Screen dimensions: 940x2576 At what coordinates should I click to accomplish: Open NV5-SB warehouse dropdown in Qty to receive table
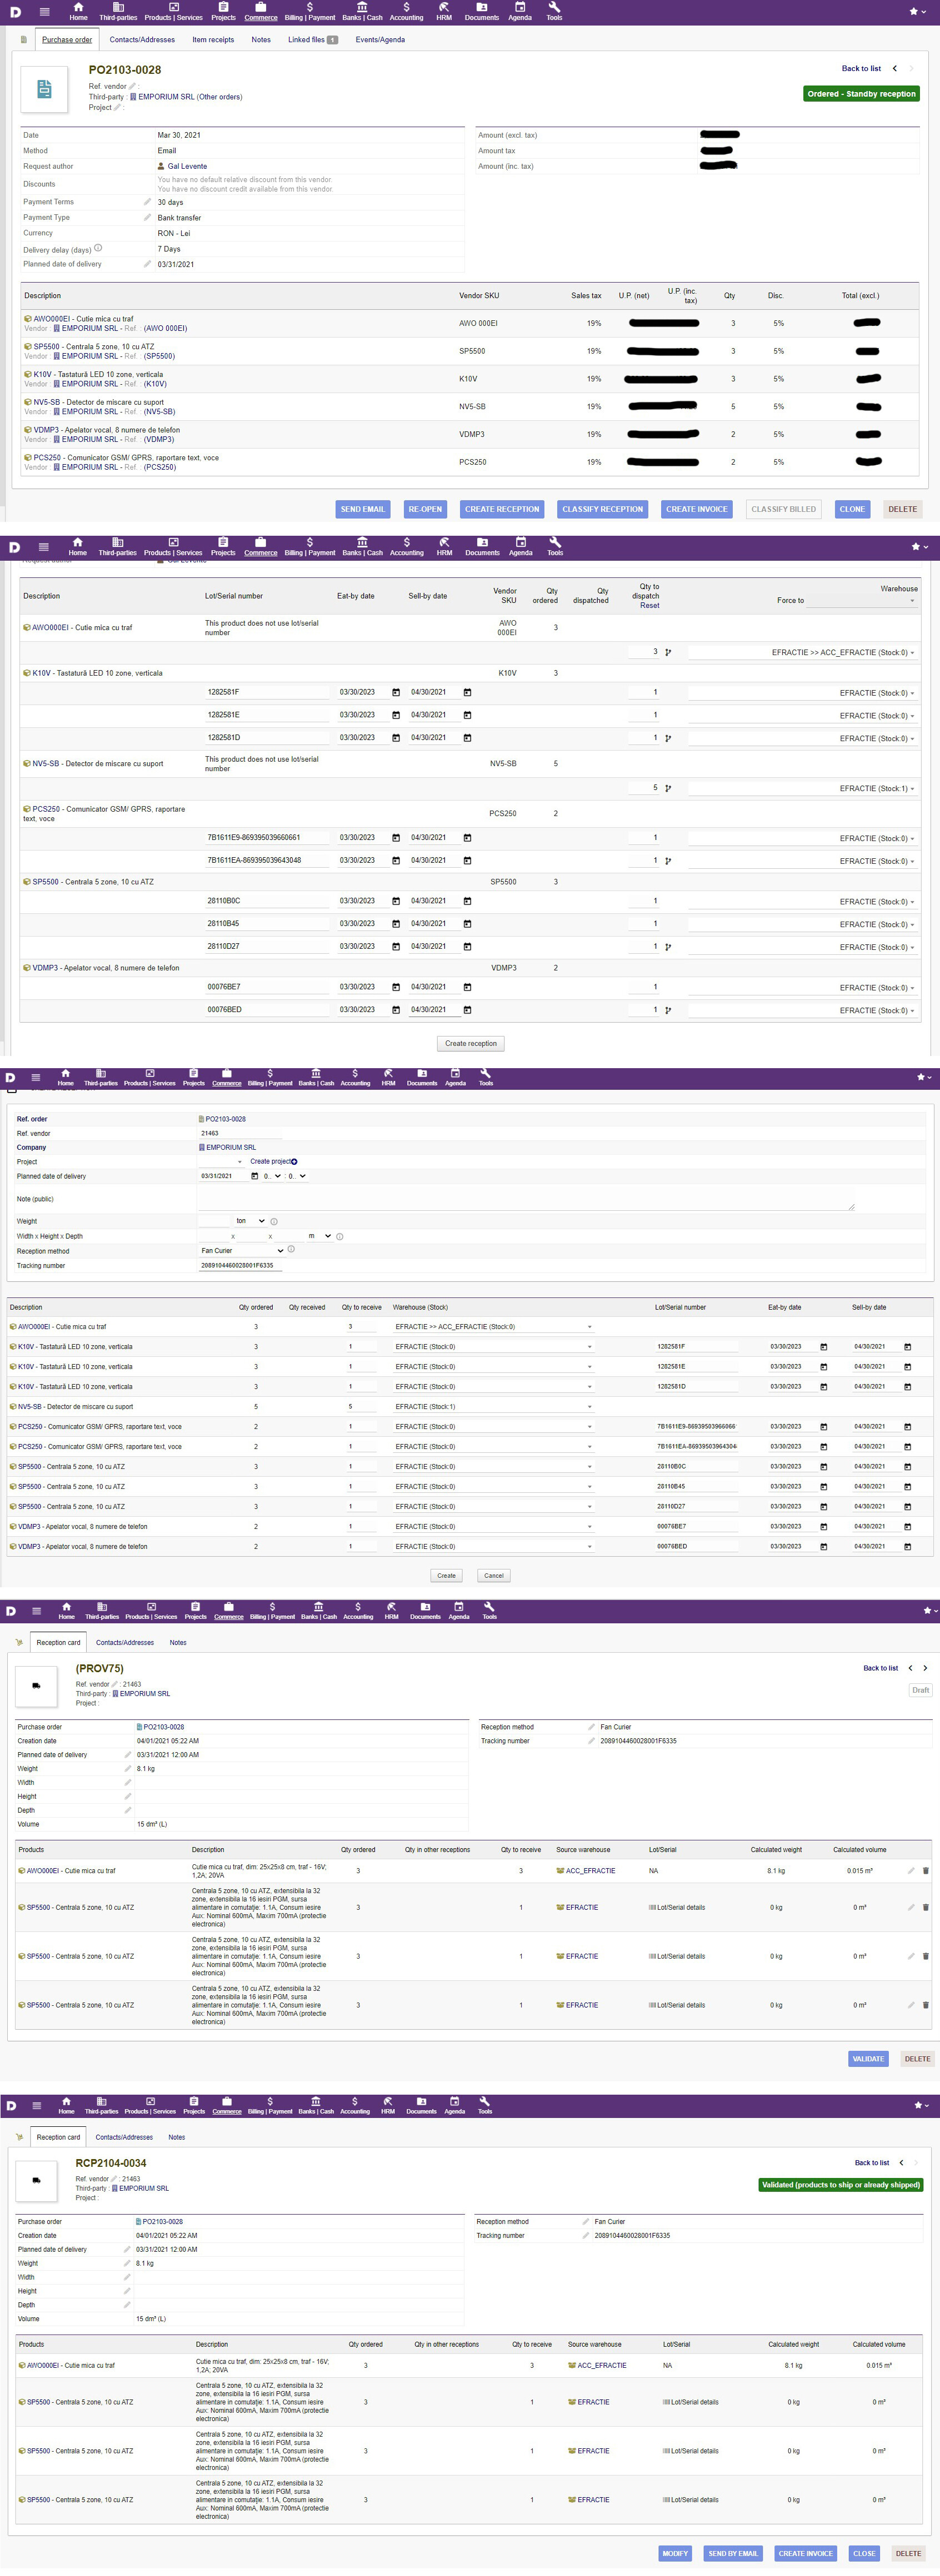493,1407
